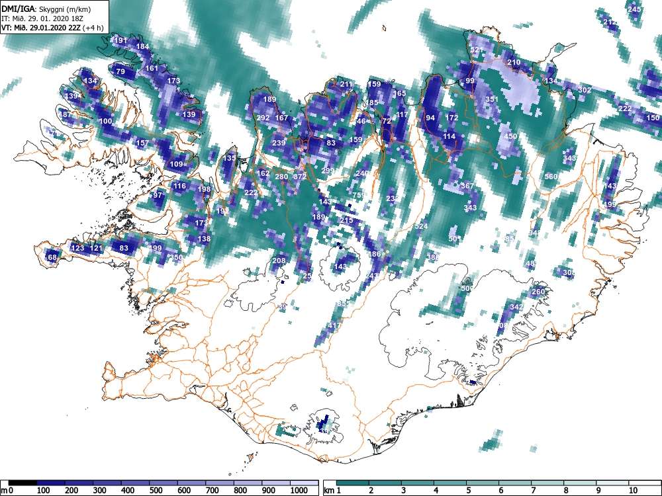Click the map value 560
Viewport: 662px width, 496px height.
[x=551, y=177]
